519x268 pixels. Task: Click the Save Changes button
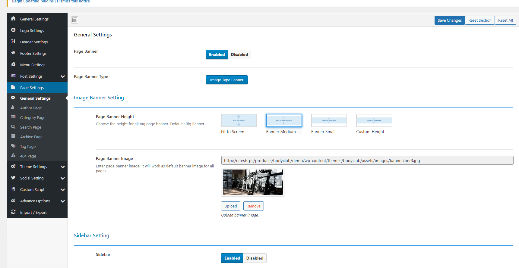(x=449, y=20)
